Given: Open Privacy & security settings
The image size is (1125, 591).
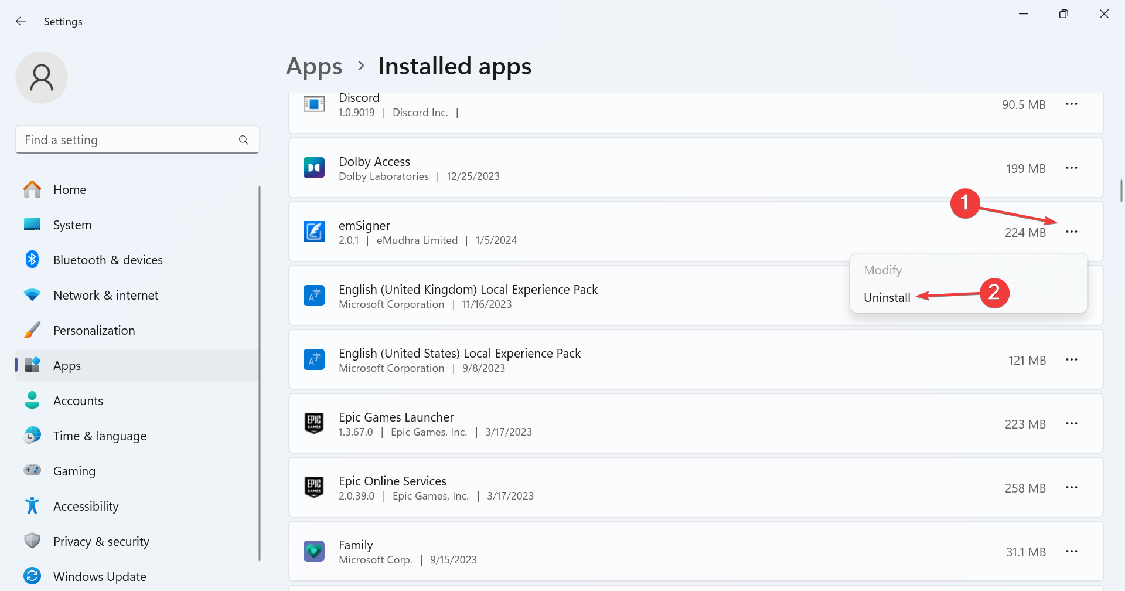Looking at the screenshot, I should click(137, 541).
